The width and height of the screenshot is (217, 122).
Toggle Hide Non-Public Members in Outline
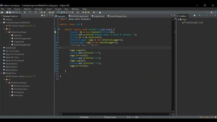205,16
